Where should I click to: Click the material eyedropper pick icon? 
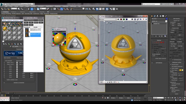(10, 47)
